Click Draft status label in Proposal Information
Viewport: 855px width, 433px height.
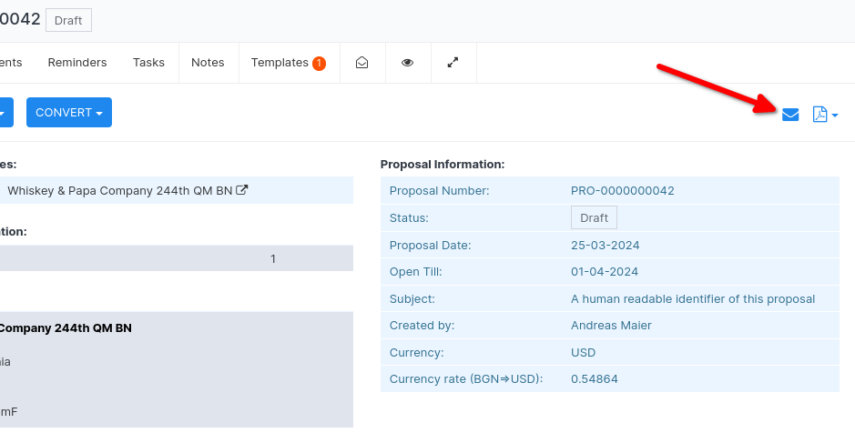[x=594, y=218]
